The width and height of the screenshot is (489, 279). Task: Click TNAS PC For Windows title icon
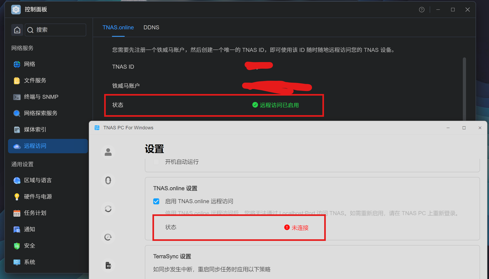[97, 128]
